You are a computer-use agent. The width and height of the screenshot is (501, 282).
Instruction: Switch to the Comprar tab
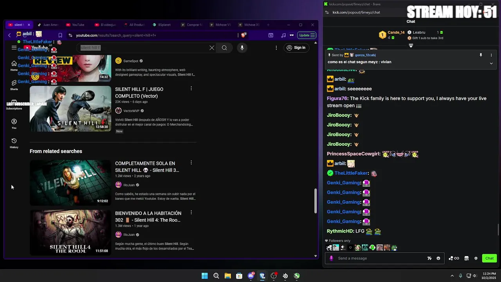(192, 25)
